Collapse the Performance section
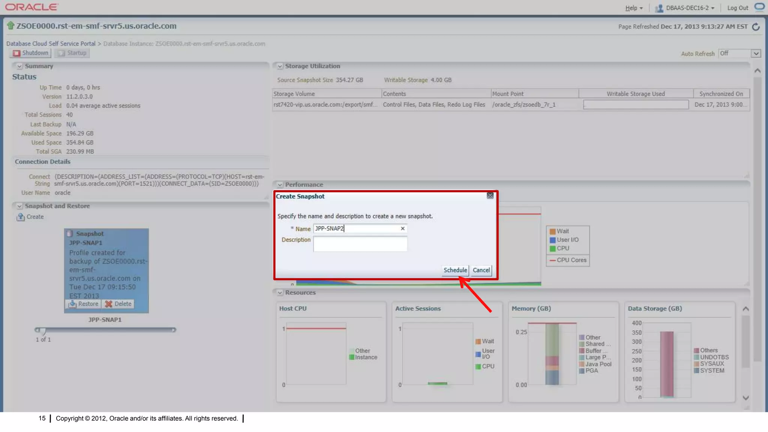Image resolution: width=768 pixels, height=432 pixels. coord(280,184)
